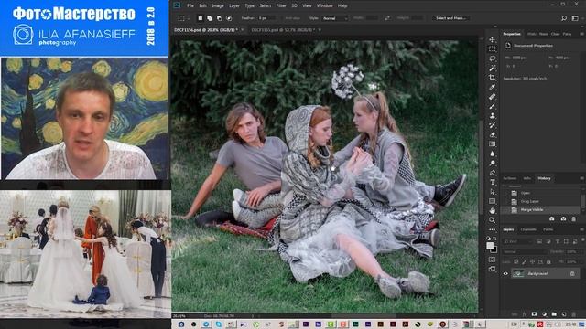Select the Hand tool
Screen dimensions: 586x329
(x=493, y=211)
